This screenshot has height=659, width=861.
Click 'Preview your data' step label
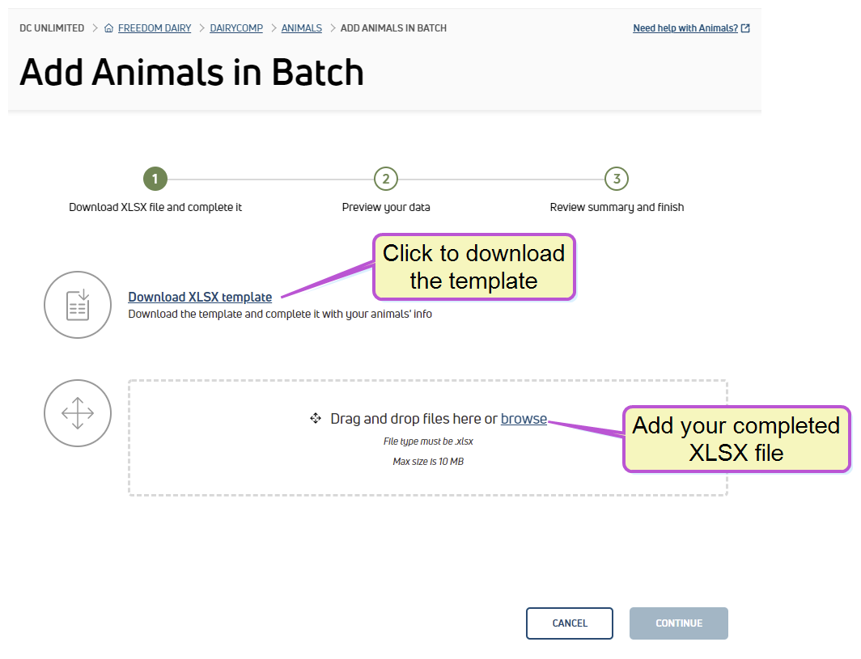[x=386, y=208]
